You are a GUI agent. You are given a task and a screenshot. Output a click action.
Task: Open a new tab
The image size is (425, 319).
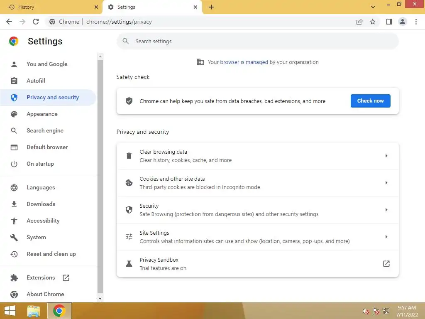pos(211,7)
